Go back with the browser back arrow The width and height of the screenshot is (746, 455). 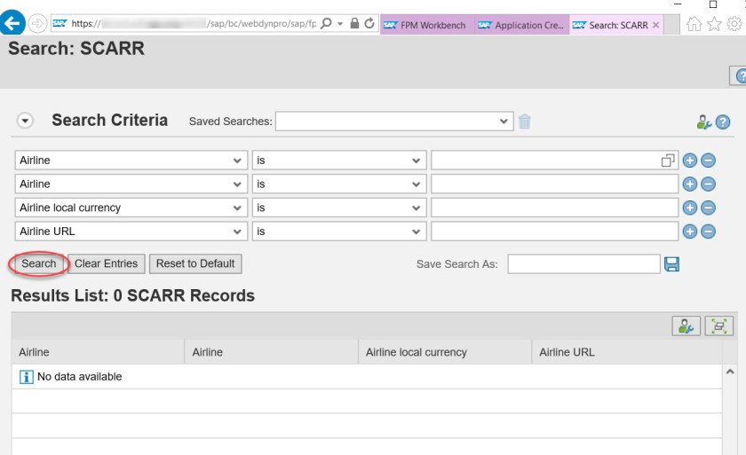[12, 22]
